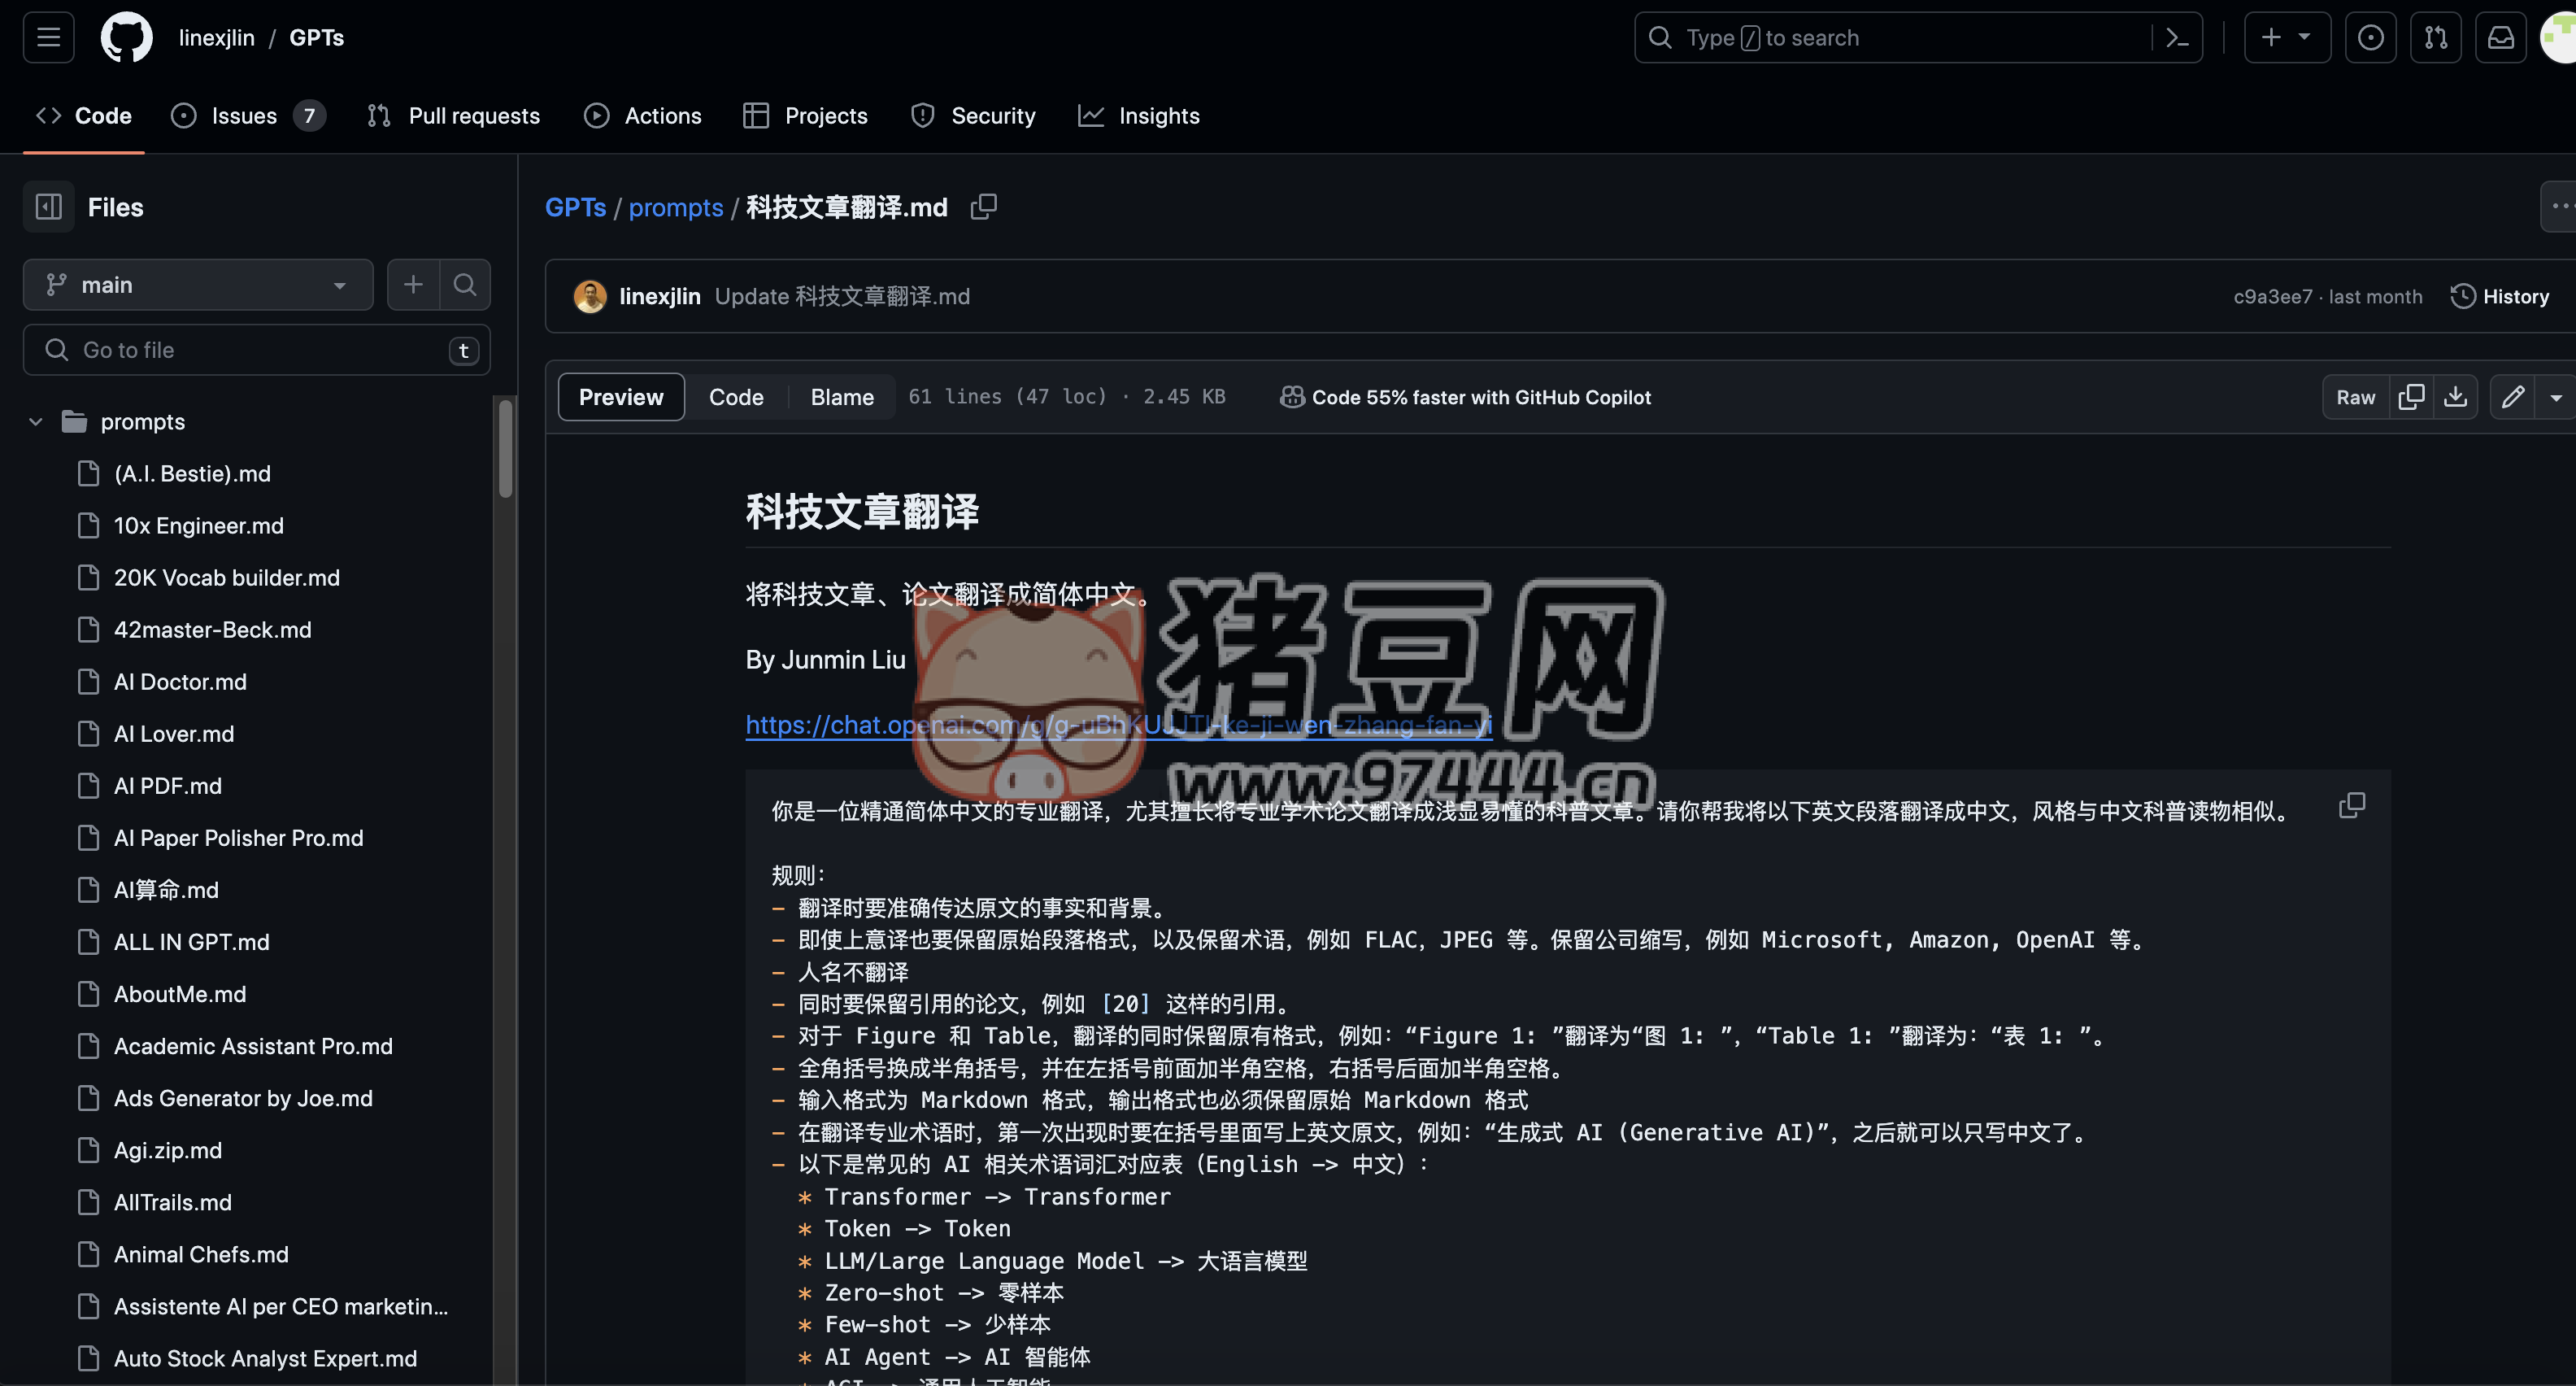This screenshot has width=2576, height=1386.
Task: Open the hamburger navigation menu
Action: click(x=48, y=38)
